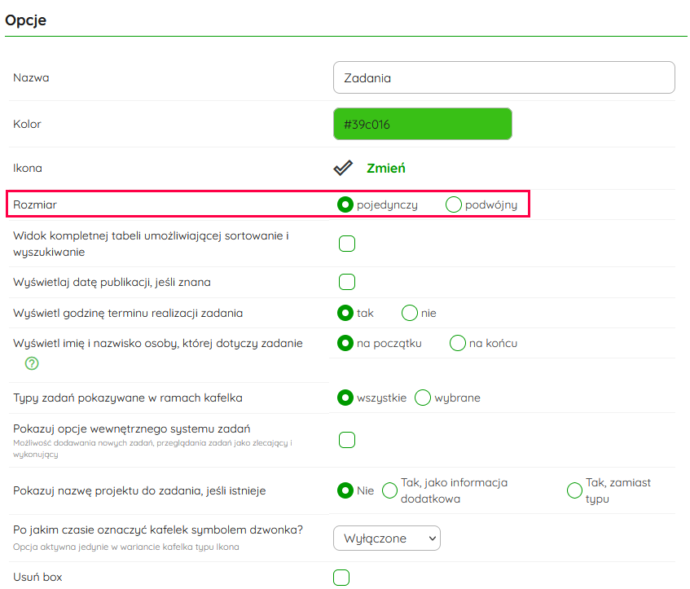Select the pojedynczy size radio button
The width and height of the screenshot is (690, 589).
[345, 204]
